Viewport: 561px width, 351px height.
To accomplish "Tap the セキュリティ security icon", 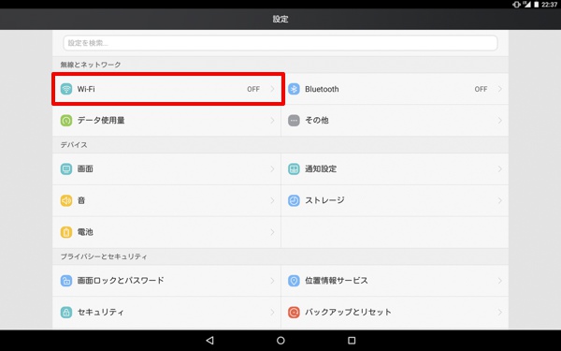I will tap(66, 312).
